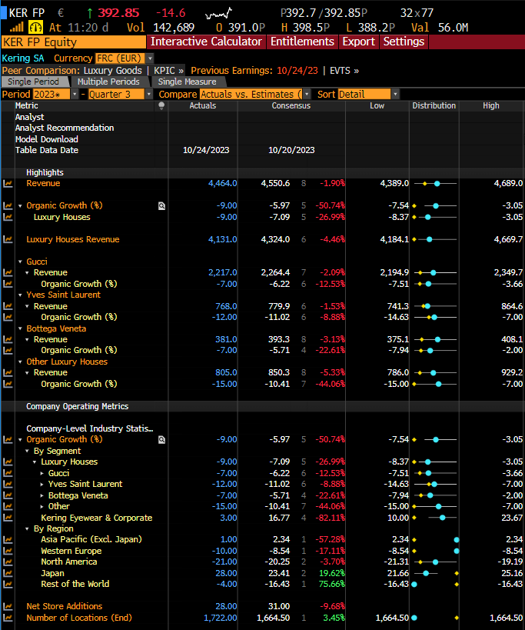Click the yellow gauge icon near time
This screenshot has width=525, height=630.
pyautogui.click(x=35, y=28)
